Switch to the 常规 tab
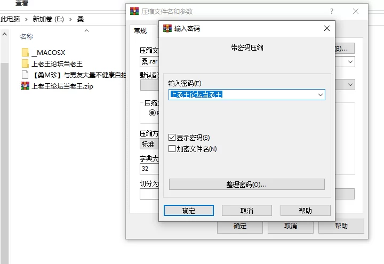This screenshot has width=384, height=264. pos(140,31)
